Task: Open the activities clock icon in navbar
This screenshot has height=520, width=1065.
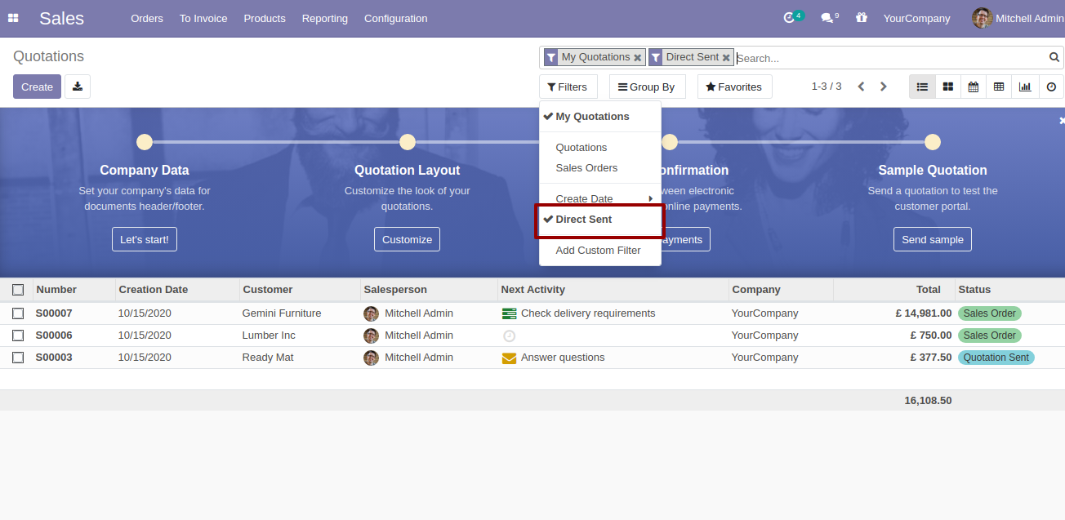Action: coord(789,18)
